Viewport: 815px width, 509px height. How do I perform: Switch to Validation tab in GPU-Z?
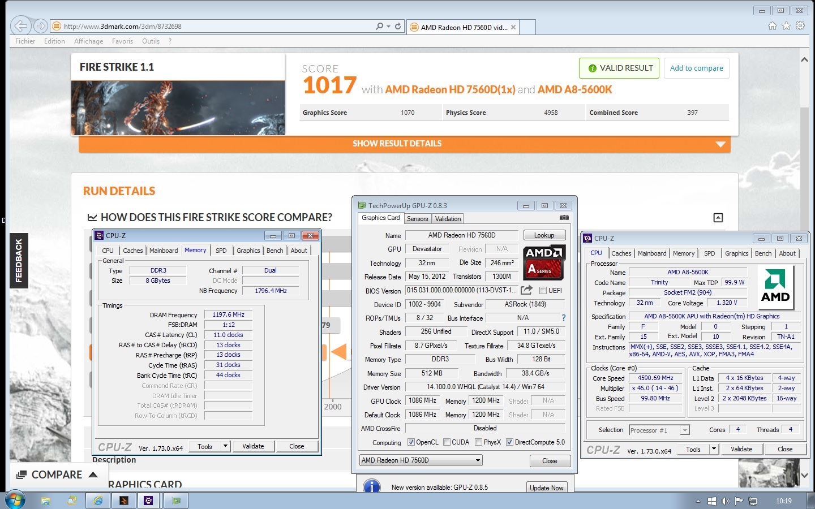click(448, 219)
